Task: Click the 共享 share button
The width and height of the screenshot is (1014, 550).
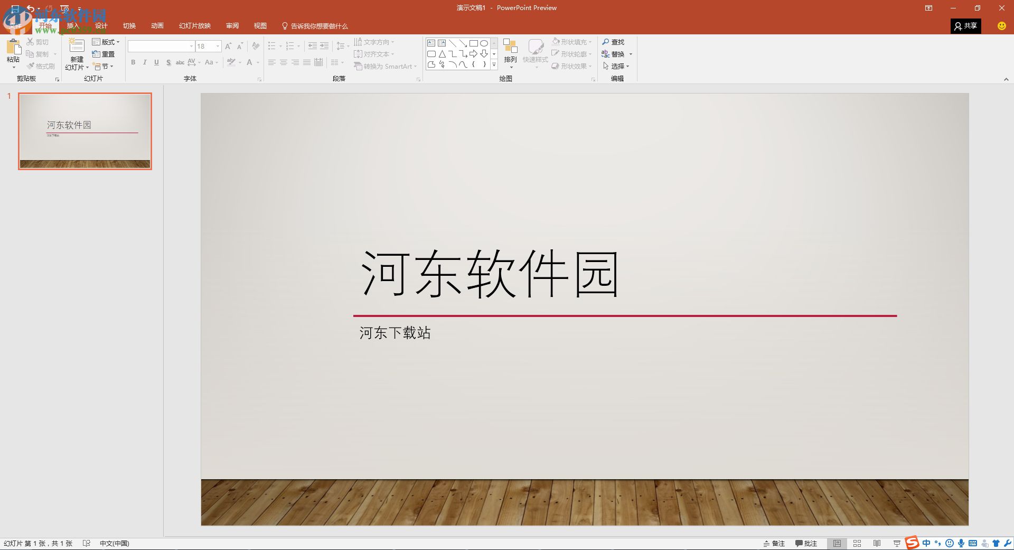Action: [966, 26]
